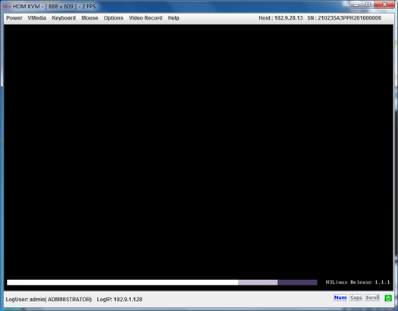The image size is (398, 311).
Task: Open the Keyboard menu
Action: pos(64,18)
